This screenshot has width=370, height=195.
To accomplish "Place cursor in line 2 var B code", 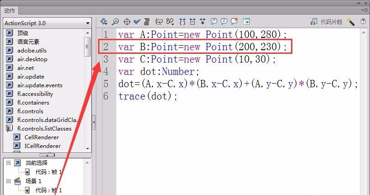I will pos(203,47).
